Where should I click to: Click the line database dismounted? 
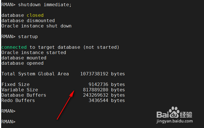28,21
